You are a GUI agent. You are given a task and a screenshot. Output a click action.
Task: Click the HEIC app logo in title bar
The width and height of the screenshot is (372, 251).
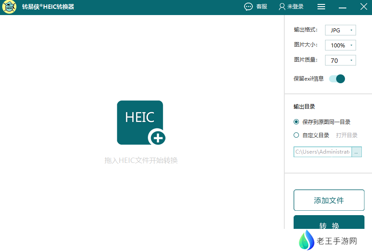tap(9, 7)
